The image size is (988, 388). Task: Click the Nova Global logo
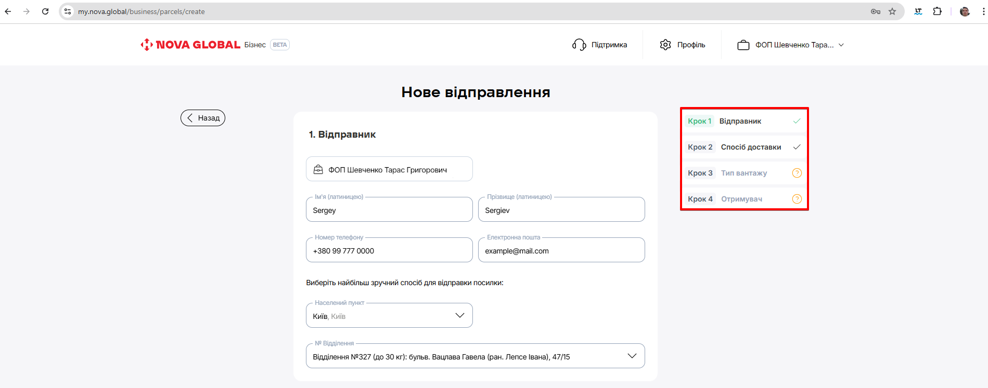[x=190, y=45]
